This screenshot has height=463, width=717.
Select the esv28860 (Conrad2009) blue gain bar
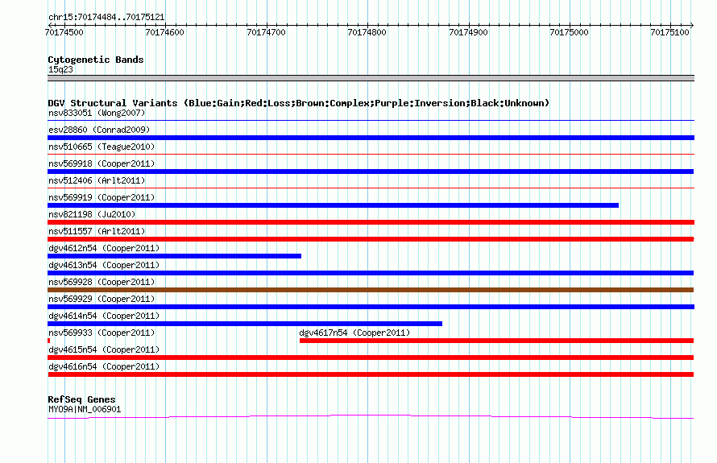pyautogui.click(x=371, y=138)
